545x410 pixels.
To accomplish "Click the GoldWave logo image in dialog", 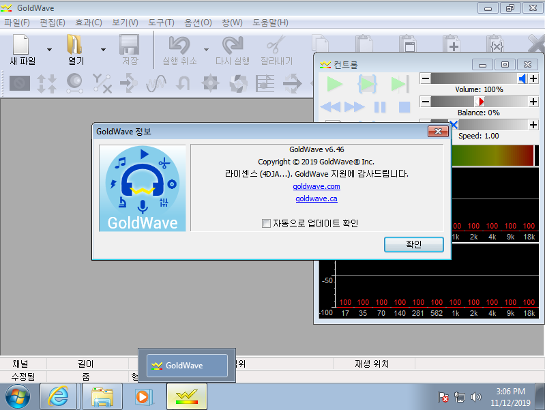I will (x=143, y=188).
